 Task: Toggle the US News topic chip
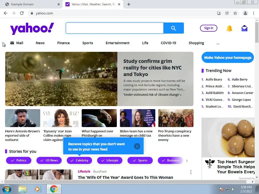point(49,160)
